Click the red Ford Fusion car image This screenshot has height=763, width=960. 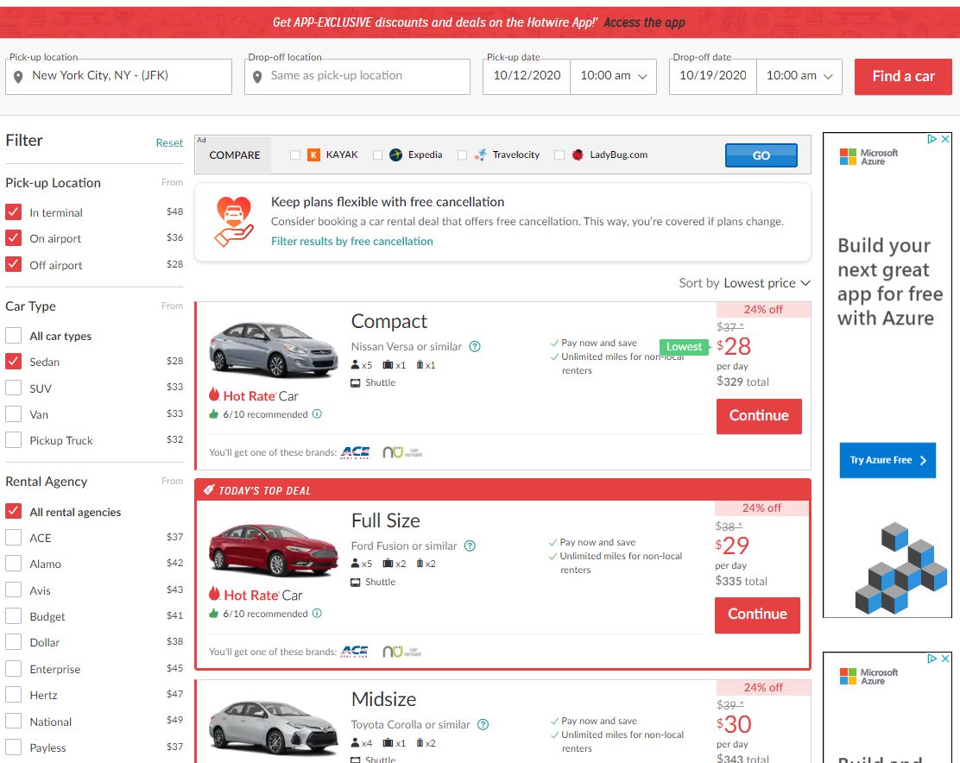tap(273, 550)
